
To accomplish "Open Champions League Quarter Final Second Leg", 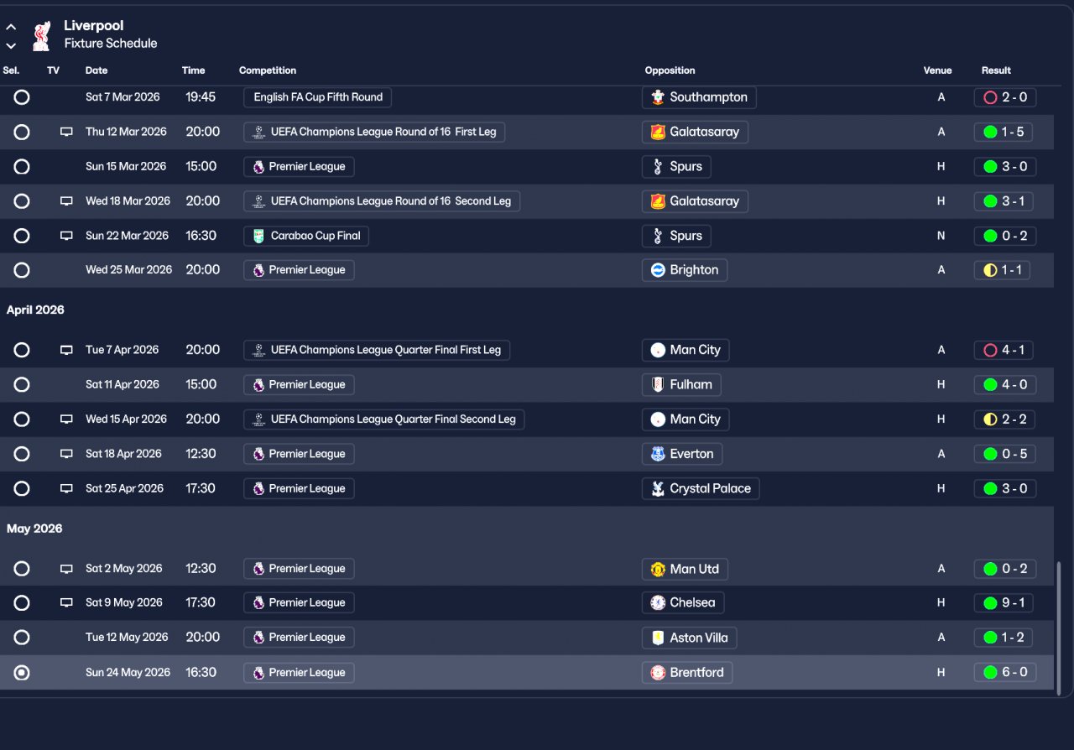I will click(384, 419).
